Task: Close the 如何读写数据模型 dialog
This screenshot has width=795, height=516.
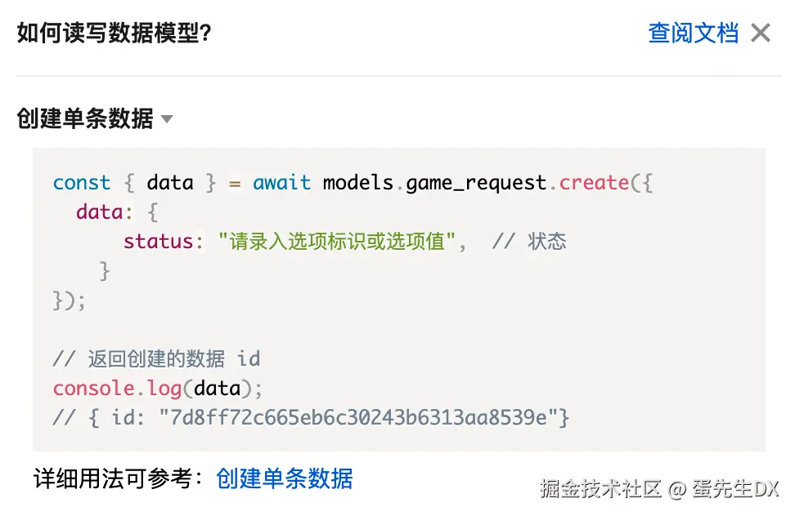Action: pyautogui.click(x=761, y=33)
